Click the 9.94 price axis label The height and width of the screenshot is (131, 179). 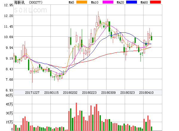pos(9,48)
